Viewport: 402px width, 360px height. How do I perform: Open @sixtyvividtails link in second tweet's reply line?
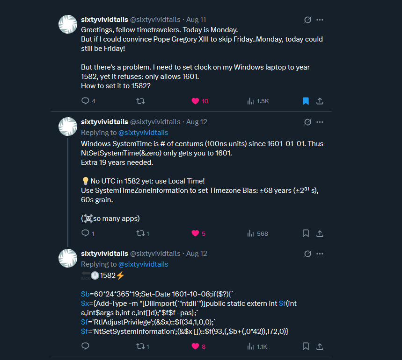click(143, 133)
